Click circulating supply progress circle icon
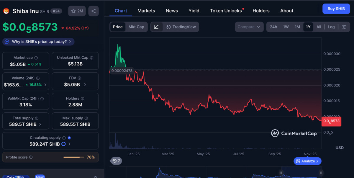Image resolution: width=354 pixels, height=178 pixels. [63, 144]
